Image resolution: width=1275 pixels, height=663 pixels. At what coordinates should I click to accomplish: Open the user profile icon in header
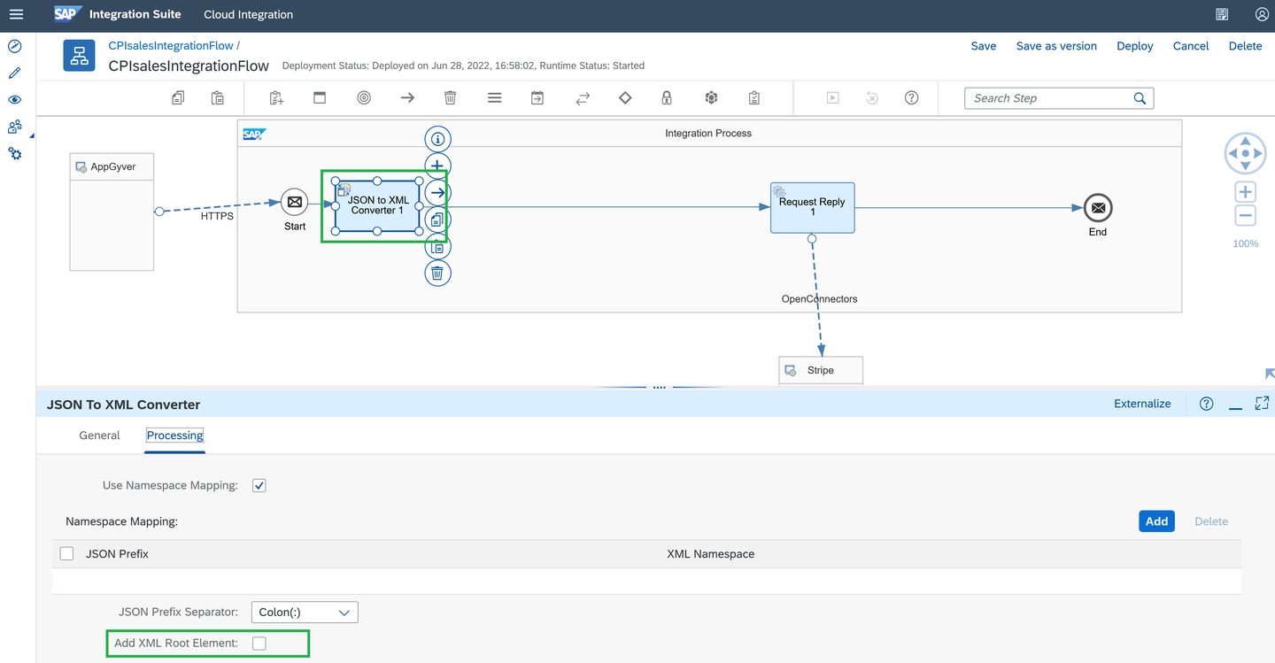1262,14
